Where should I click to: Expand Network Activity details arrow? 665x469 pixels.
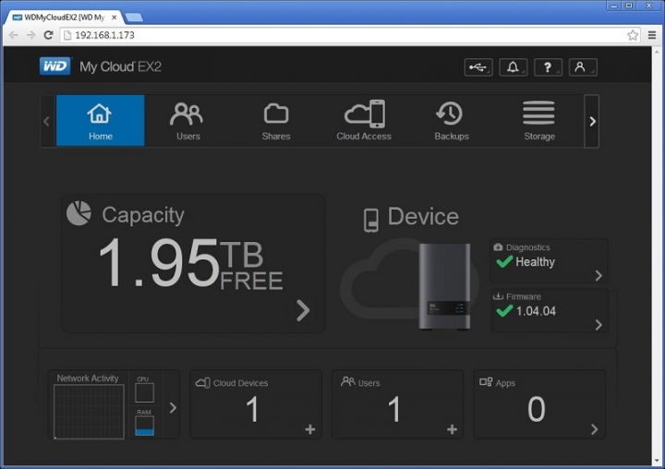[173, 408]
